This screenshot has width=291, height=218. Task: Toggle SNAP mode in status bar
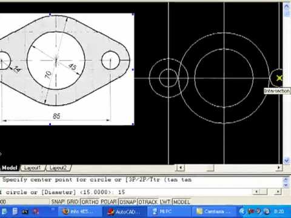(x=58, y=202)
